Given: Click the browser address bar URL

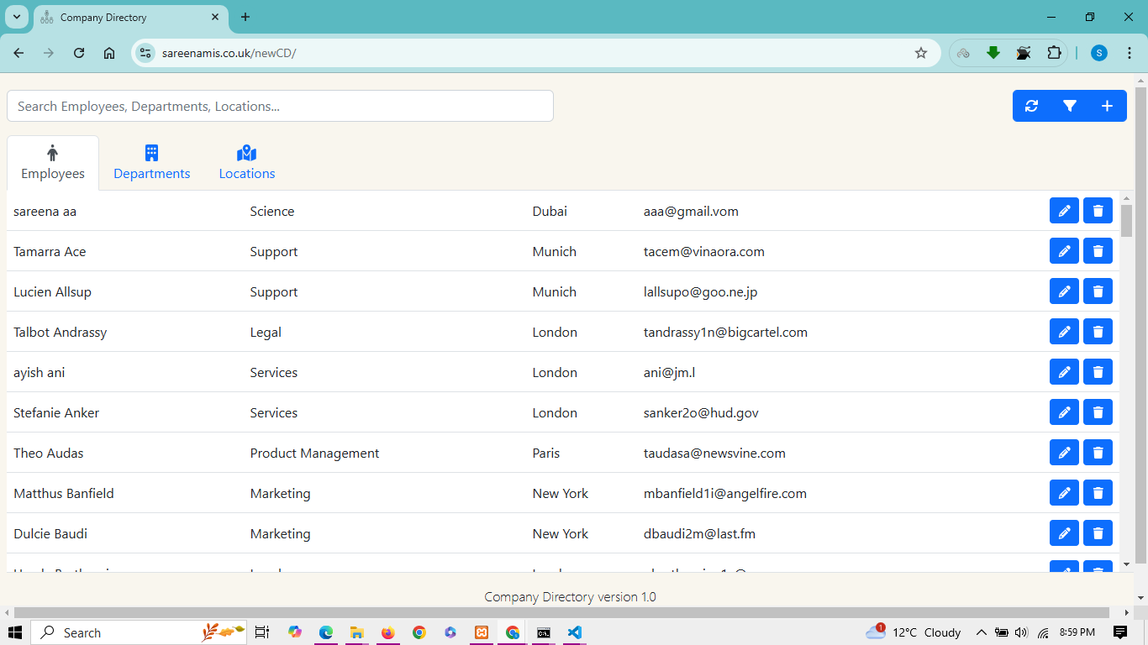Looking at the screenshot, I should 229,53.
